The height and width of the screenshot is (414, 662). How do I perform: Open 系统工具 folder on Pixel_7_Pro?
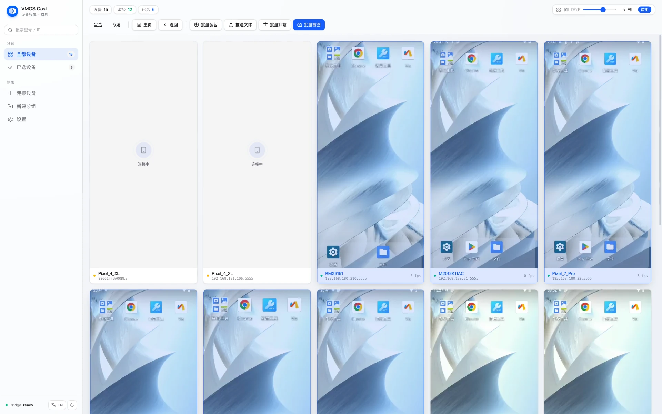tap(560, 59)
